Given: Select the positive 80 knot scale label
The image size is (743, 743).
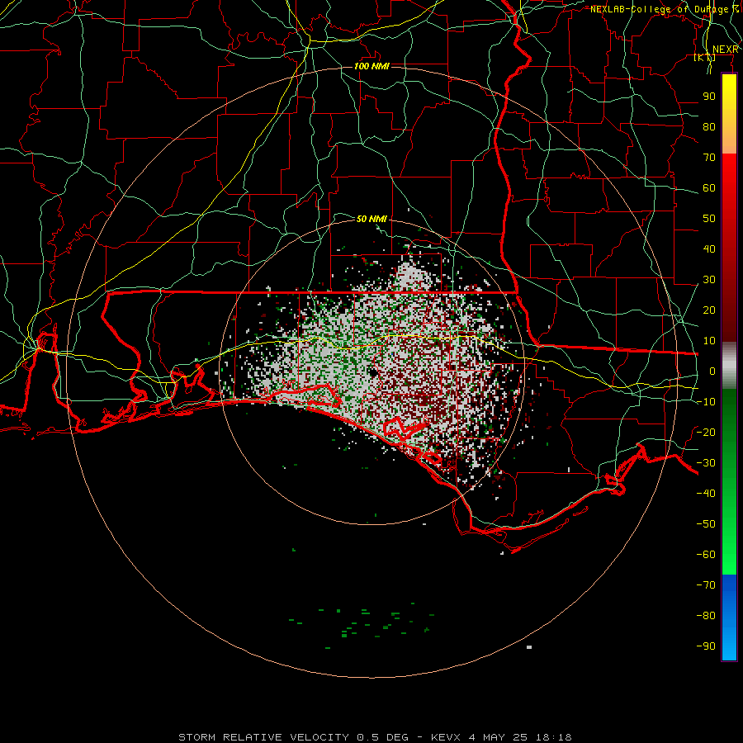Looking at the screenshot, I should [x=709, y=127].
